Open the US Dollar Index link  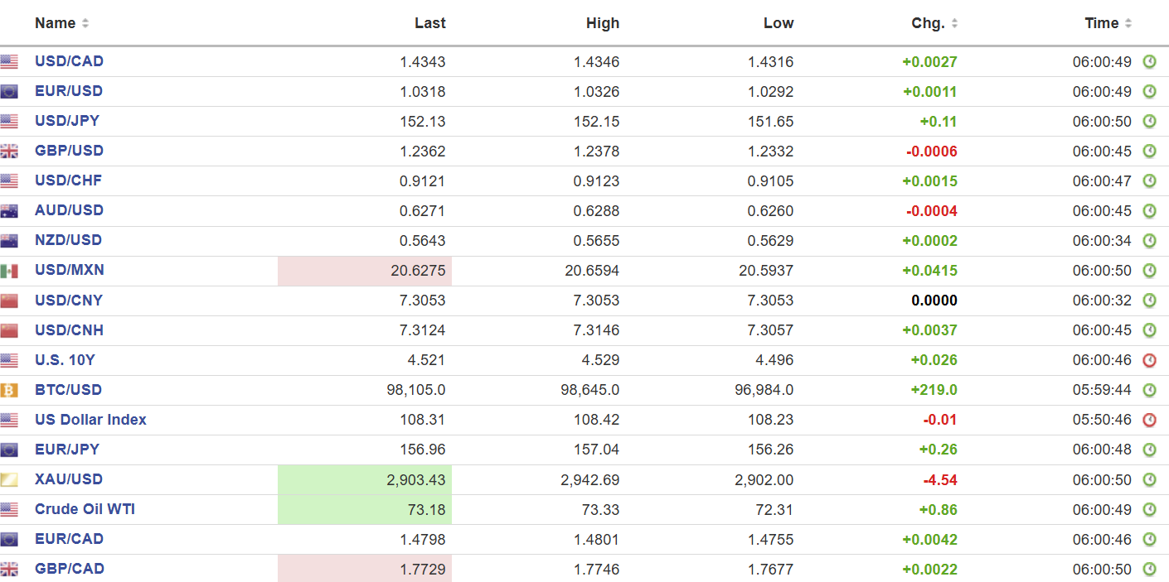(90, 420)
